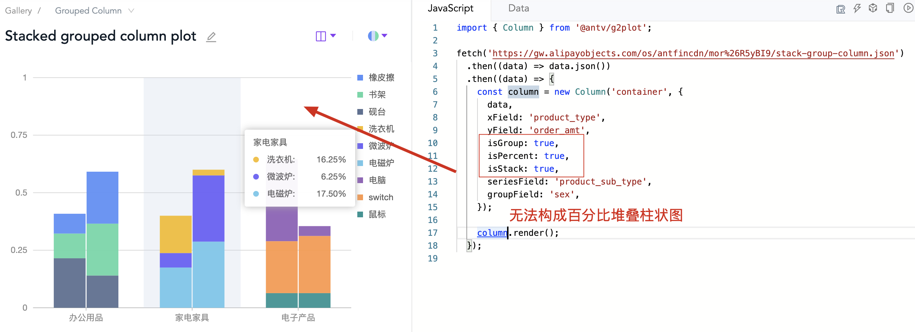Toggle the 洗衣机 legend item

(x=381, y=129)
